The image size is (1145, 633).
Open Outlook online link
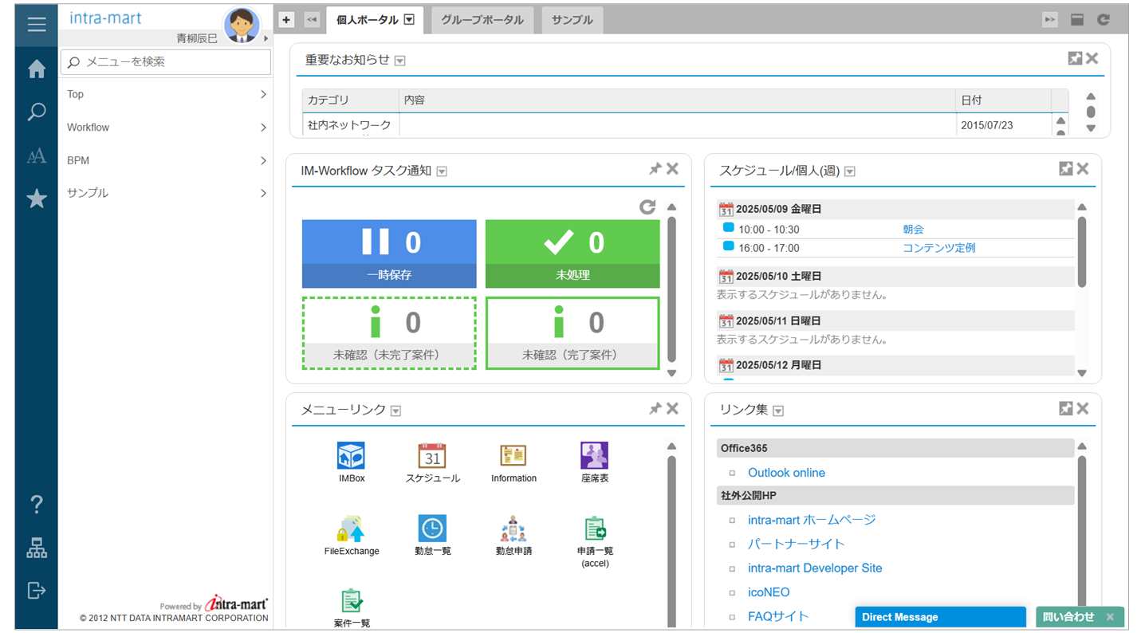[x=786, y=473]
